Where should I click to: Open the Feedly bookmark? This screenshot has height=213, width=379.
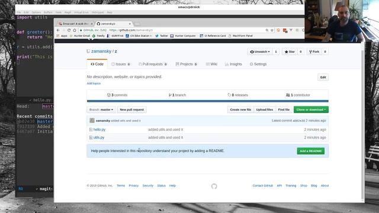99,35
